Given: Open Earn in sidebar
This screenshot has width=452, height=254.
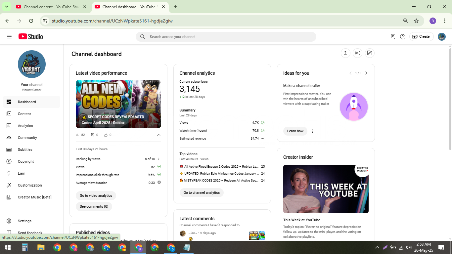Looking at the screenshot, I should [x=32, y=173].
